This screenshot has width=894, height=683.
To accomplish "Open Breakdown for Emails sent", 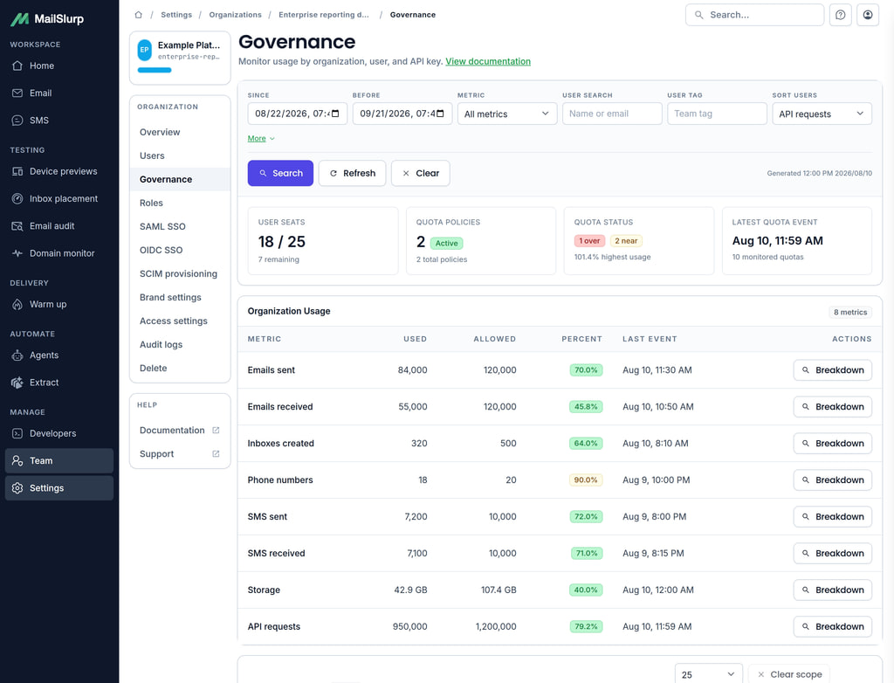I will pyautogui.click(x=832, y=369).
